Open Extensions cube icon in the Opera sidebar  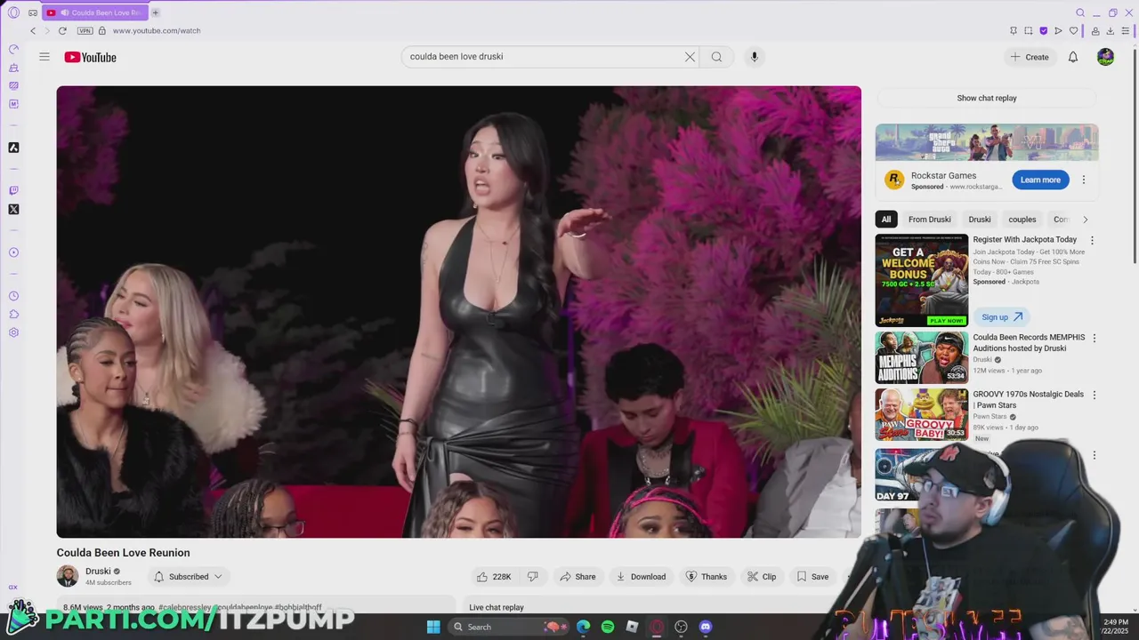[x=13, y=315]
